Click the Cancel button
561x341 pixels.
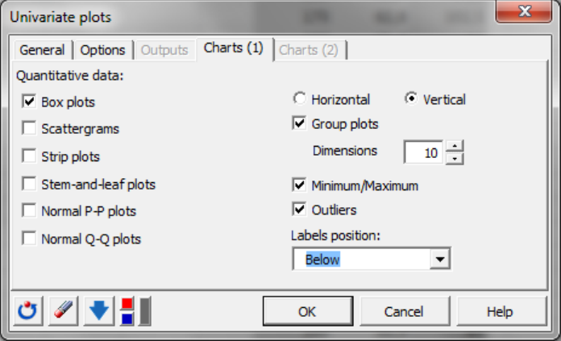click(x=404, y=311)
